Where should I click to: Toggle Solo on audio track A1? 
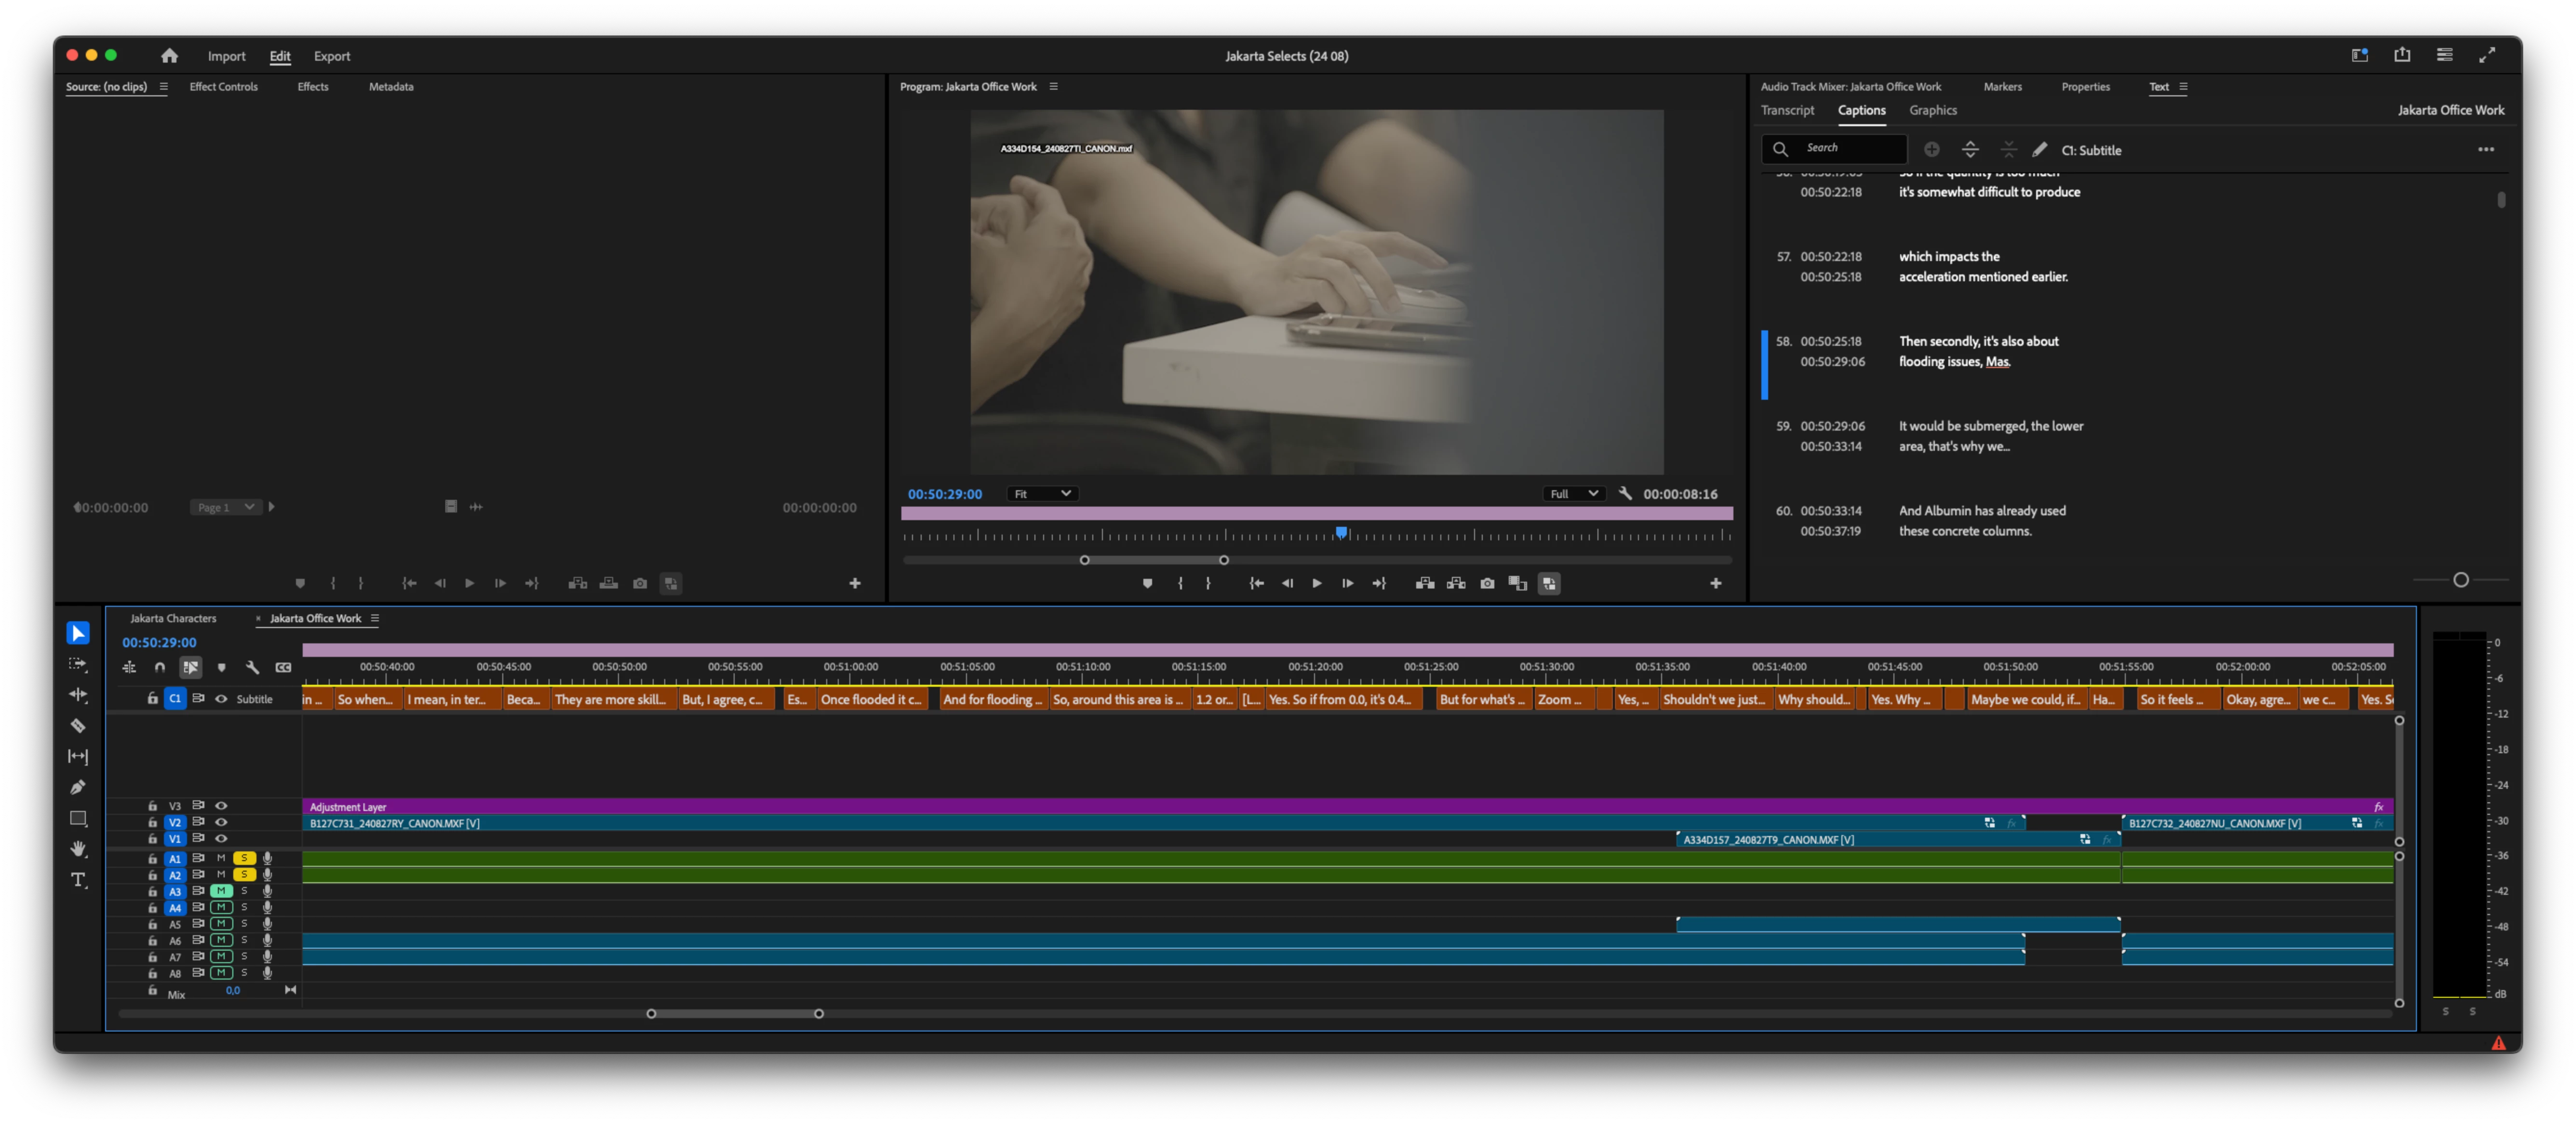(x=244, y=858)
